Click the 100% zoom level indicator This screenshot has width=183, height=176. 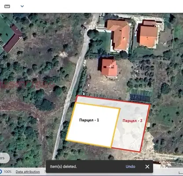click(x=7, y=172)
